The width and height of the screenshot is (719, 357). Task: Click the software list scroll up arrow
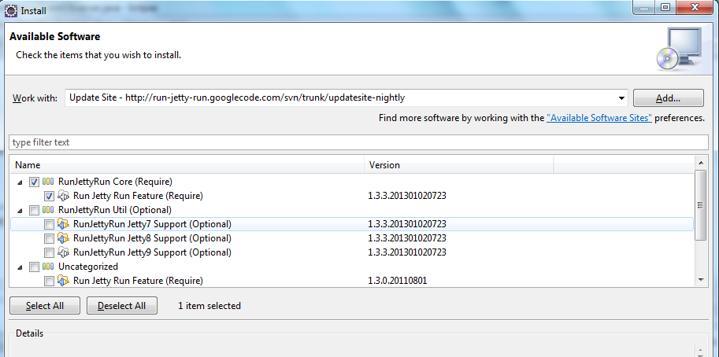pyautogui.click(x=701, y=162)
